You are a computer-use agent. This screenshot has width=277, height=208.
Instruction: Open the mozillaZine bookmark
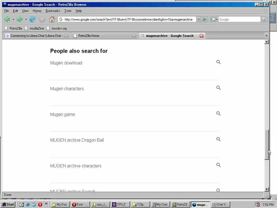(34, 28)
